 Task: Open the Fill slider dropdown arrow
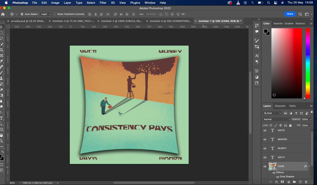pos(311,126)
